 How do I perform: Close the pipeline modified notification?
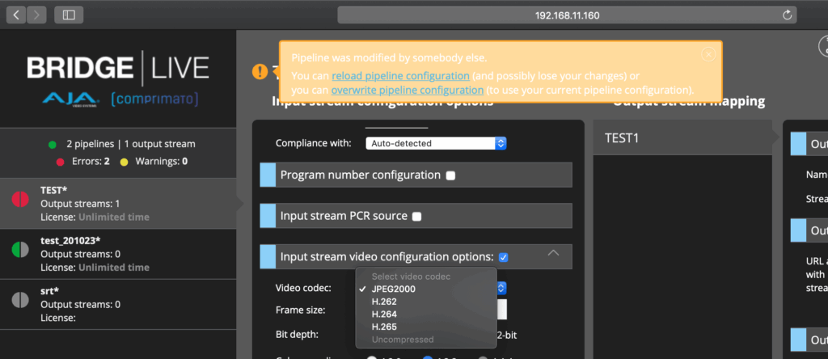coord(708,54)
